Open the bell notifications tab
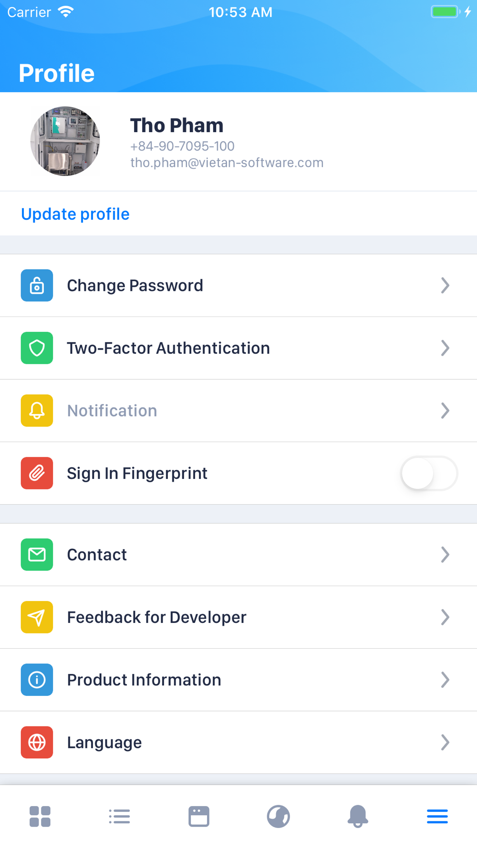Viewport: 477px width, 848px height. [358, 816]
